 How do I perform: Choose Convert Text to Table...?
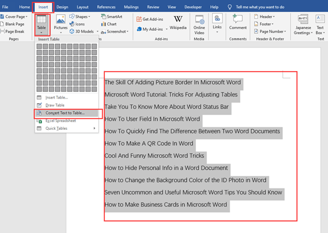66,113
